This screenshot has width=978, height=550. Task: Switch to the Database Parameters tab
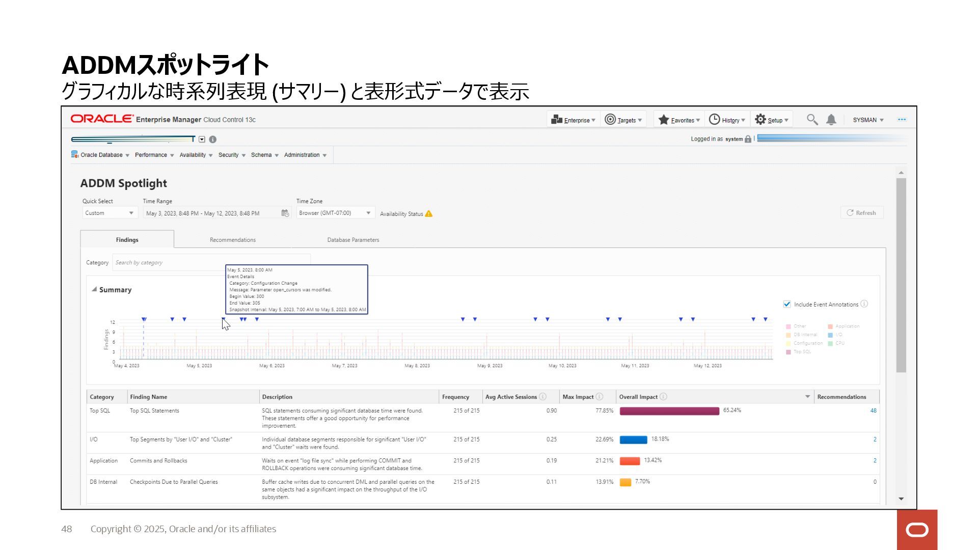click(x=353, y=240)
